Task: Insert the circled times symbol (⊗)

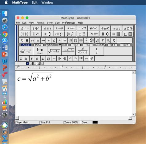Action: tap(59, 58)
